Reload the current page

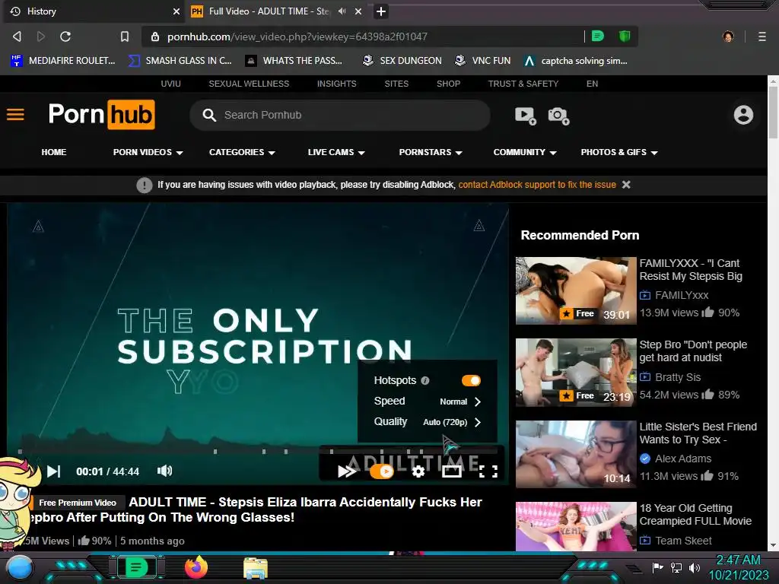click(x=65, y=36)
